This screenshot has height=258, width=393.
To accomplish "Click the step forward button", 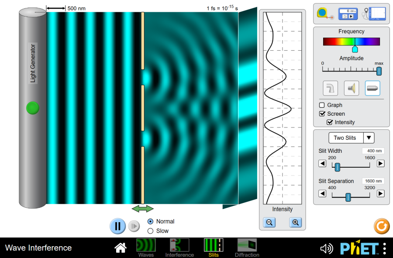I will tap(134, 226).
